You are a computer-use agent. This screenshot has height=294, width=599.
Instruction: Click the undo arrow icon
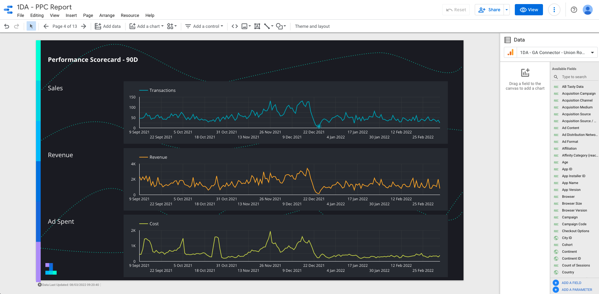[7, 26]
